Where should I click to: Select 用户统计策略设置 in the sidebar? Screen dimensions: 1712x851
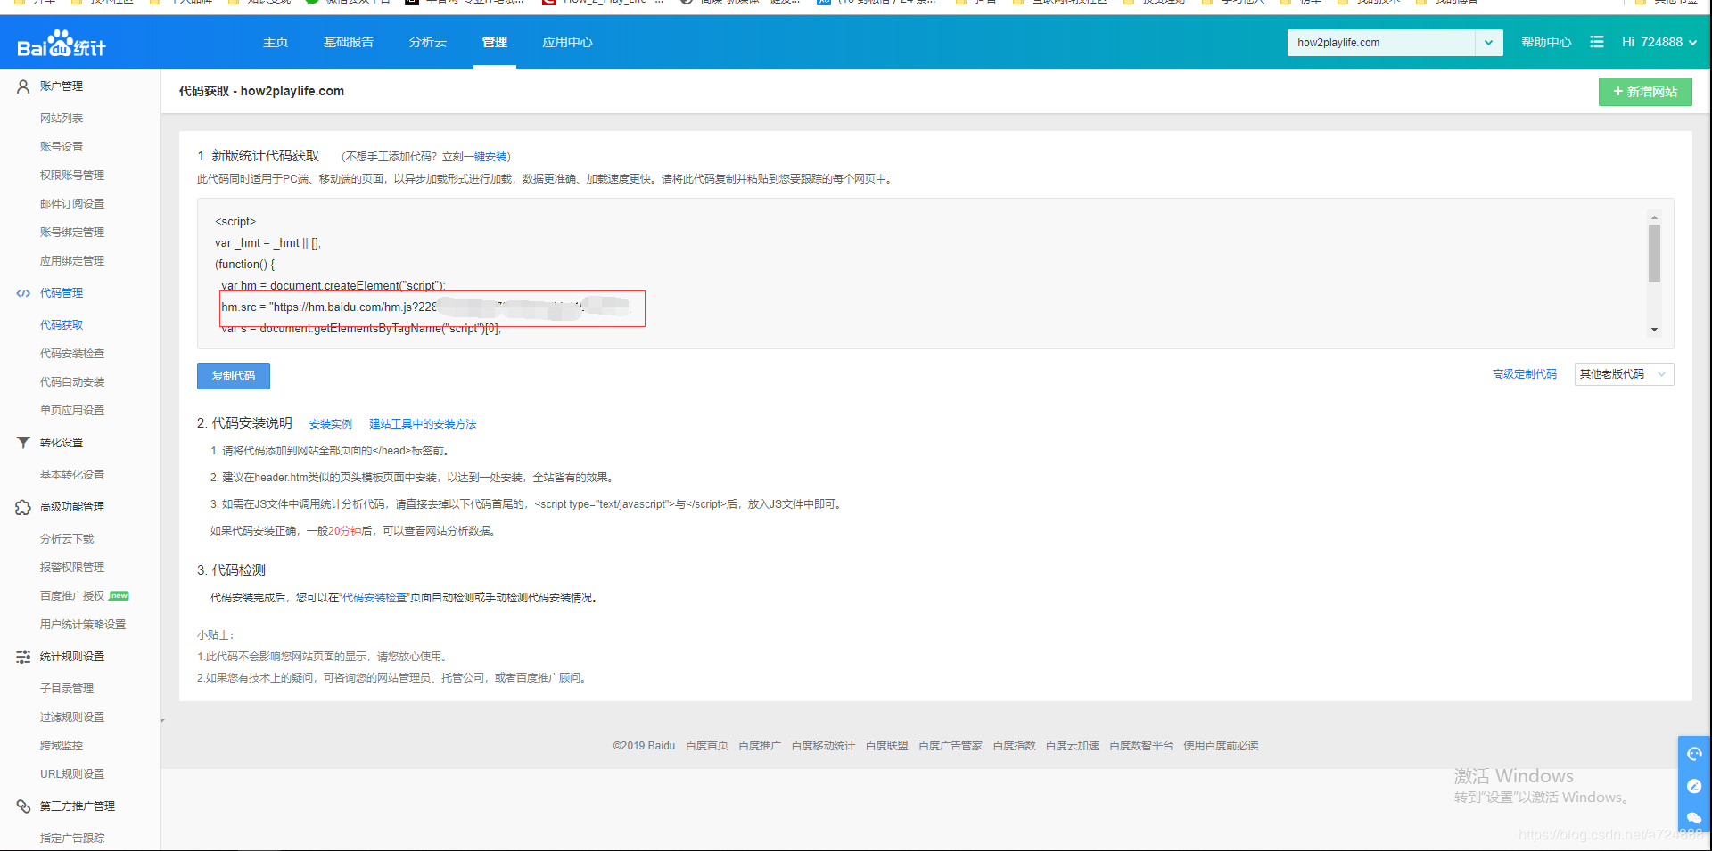click(x=83, y=625)
